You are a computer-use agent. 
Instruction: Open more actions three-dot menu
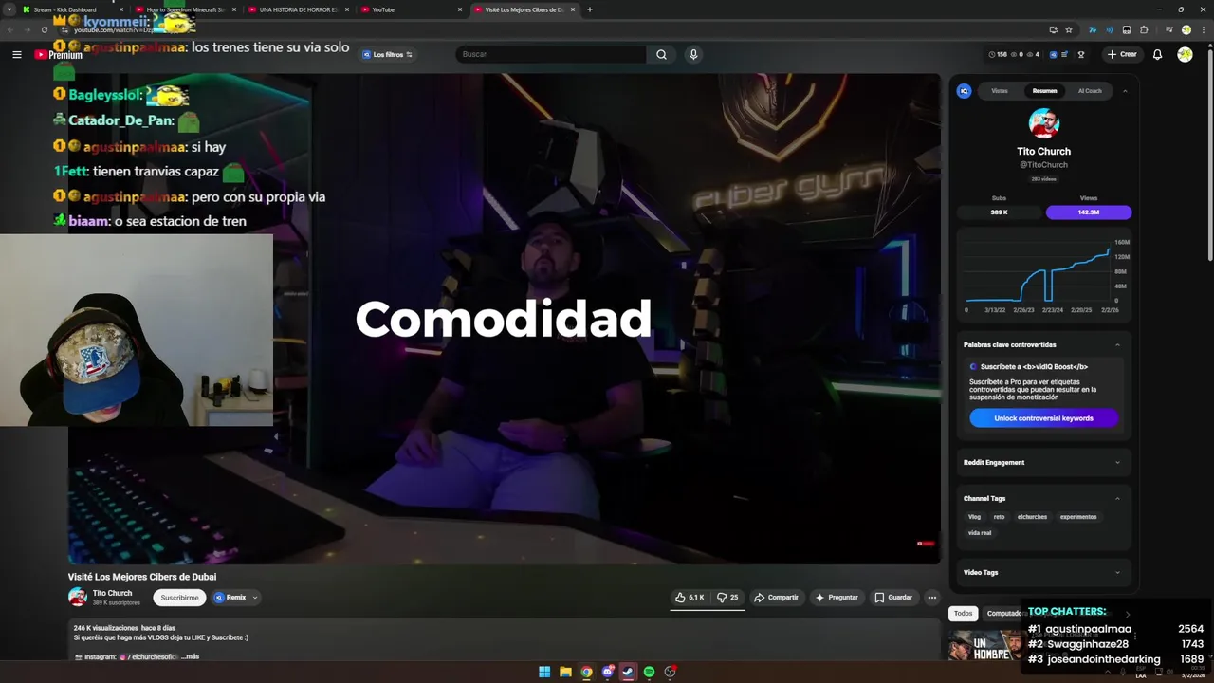click(x=932, y=598)
